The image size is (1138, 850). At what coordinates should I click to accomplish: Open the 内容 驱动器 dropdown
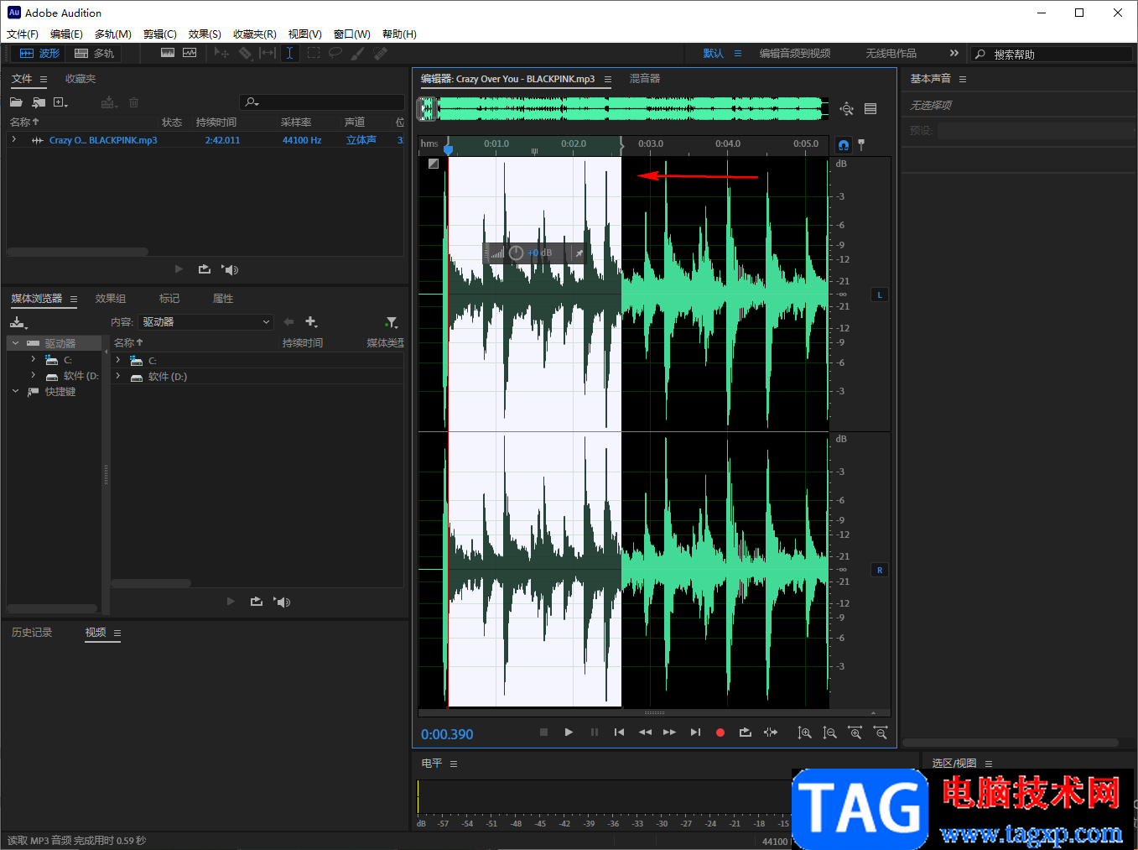coord(206,322)
